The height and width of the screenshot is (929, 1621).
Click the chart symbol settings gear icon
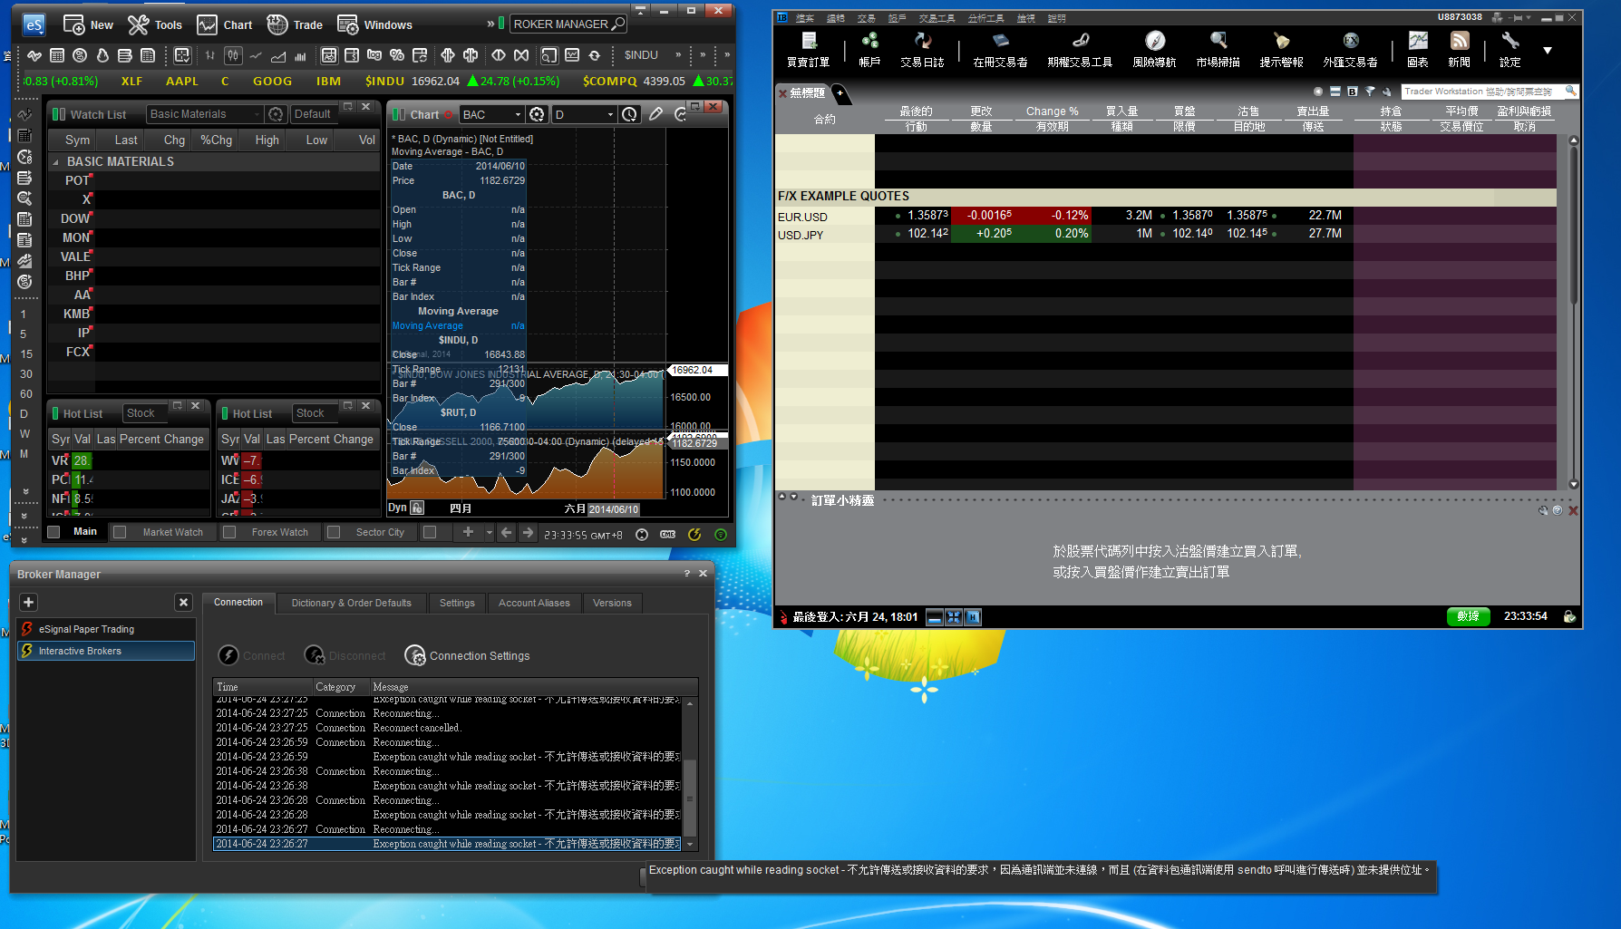(x=538, y=114)
